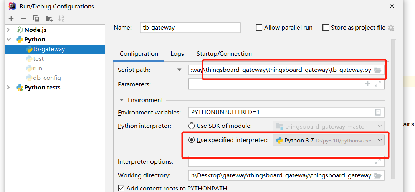Viewport: 415px width, 192px height.
Task: Click the Name input field
Action: click(x=190, y=28)
